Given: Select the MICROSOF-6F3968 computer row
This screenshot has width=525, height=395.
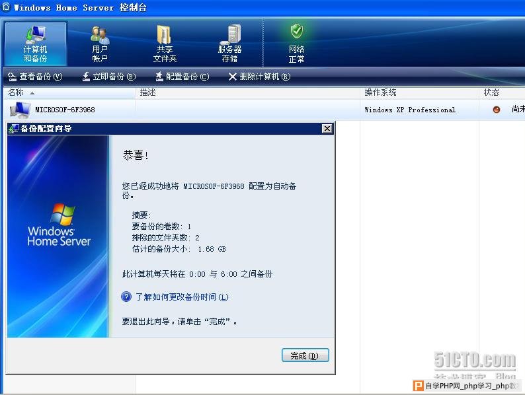Looking at the screenshot, I should click(x=264, y=110).
